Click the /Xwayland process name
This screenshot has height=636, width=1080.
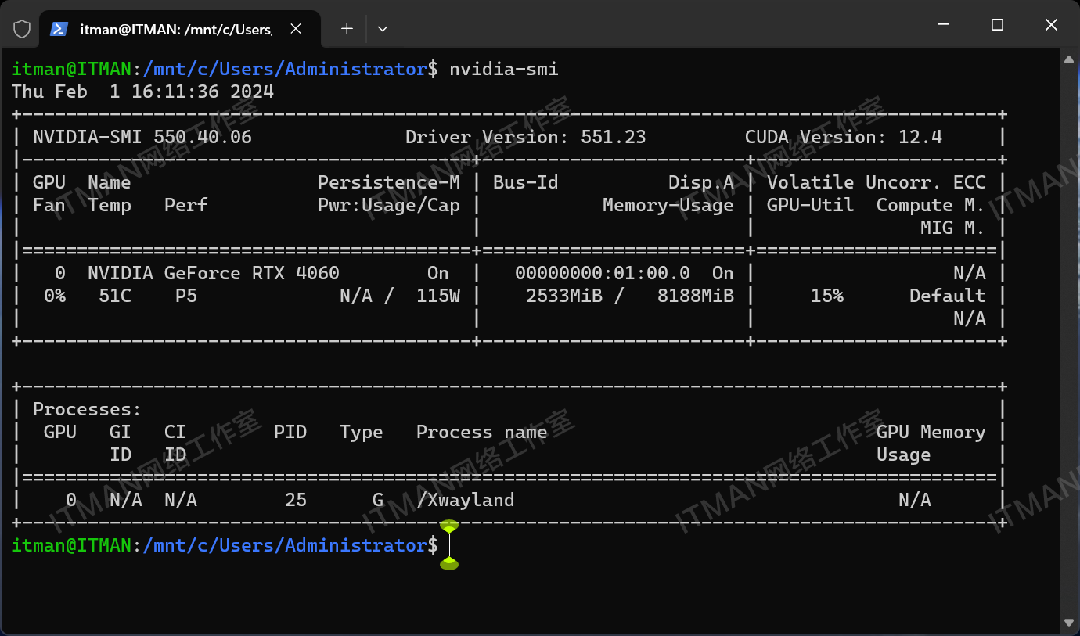466,500
